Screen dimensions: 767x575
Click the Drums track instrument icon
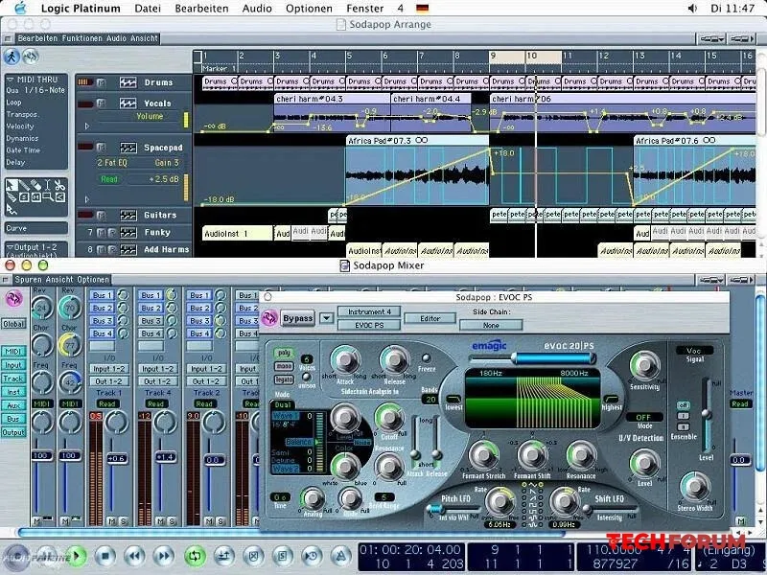128,82
